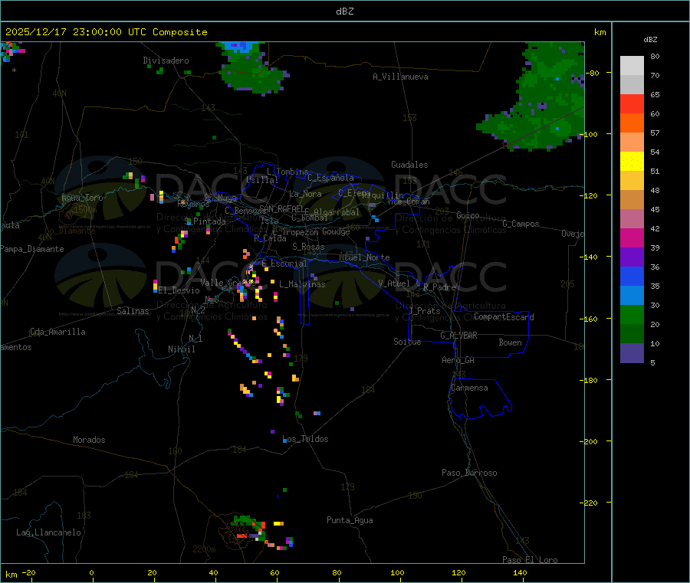Click the La_Nora location label
The image size is (690, 583).
pos(305,194)
